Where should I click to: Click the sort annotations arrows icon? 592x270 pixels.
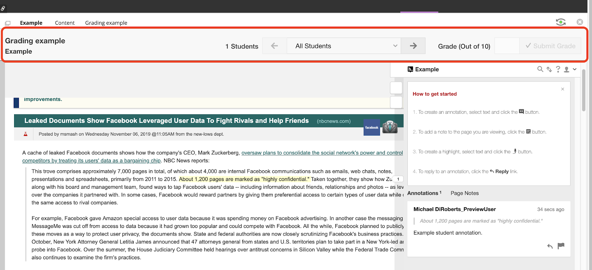(x=549, y=69)
